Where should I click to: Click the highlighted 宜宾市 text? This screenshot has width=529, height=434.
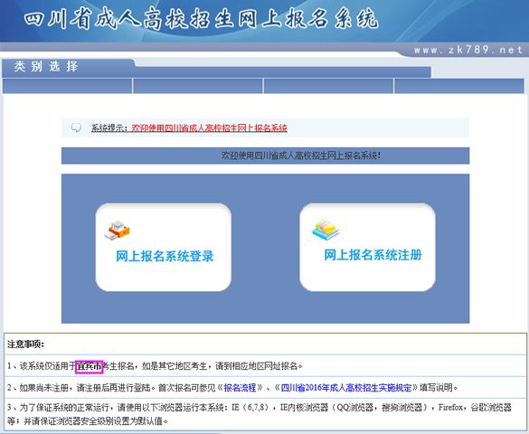[89, 366]
